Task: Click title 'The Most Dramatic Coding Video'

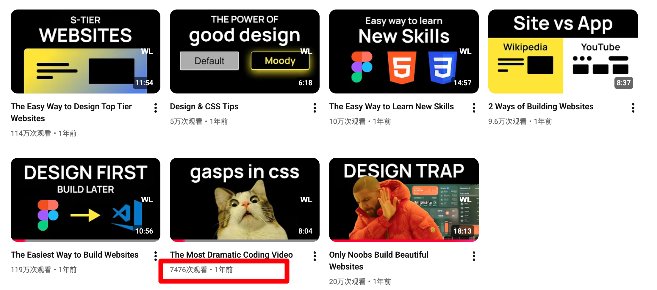Action: tap(231, 255)
